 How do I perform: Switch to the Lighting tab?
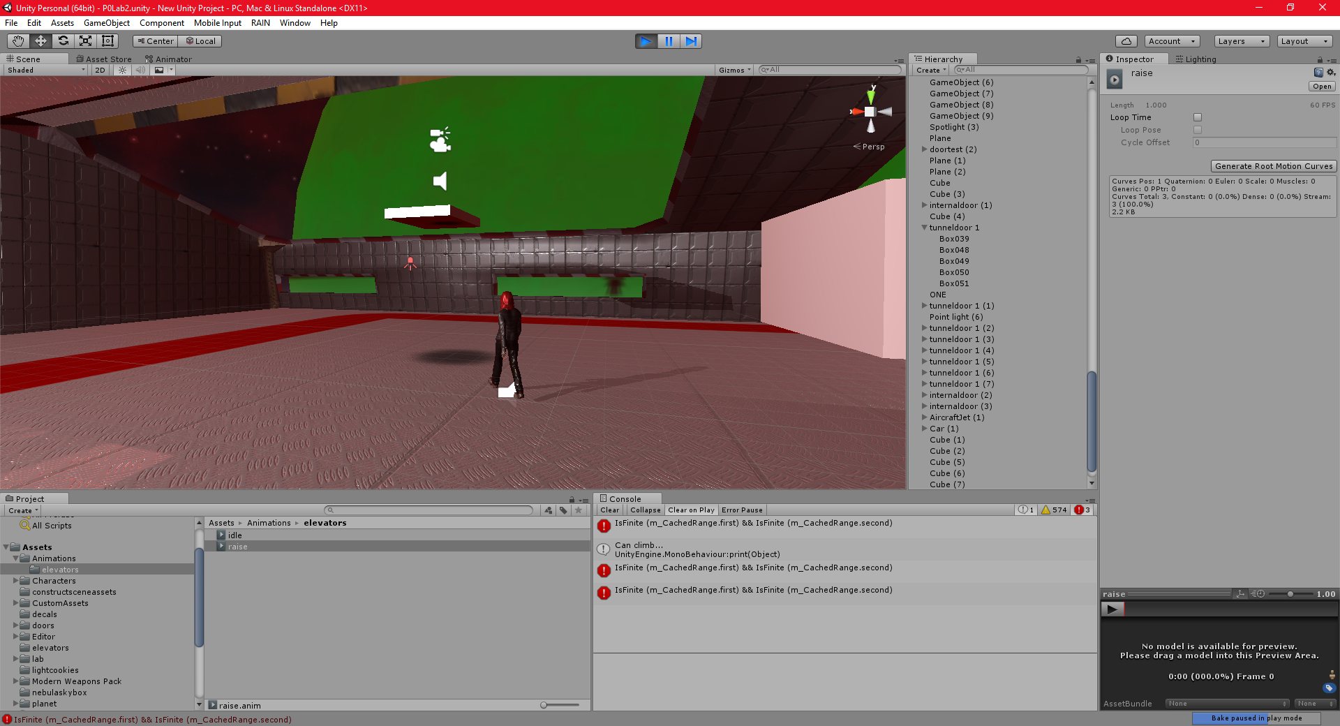coord(1196,59)
